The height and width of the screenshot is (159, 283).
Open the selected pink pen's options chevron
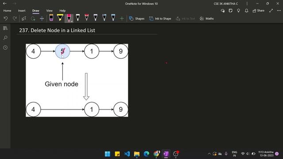tap(72, 21)
